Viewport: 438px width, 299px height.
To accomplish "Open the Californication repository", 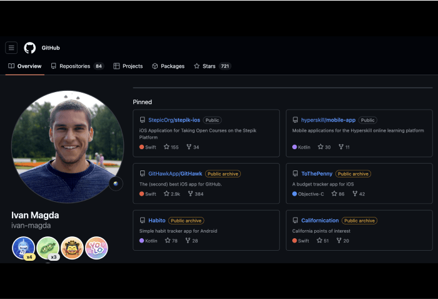I will pos(320,221).
